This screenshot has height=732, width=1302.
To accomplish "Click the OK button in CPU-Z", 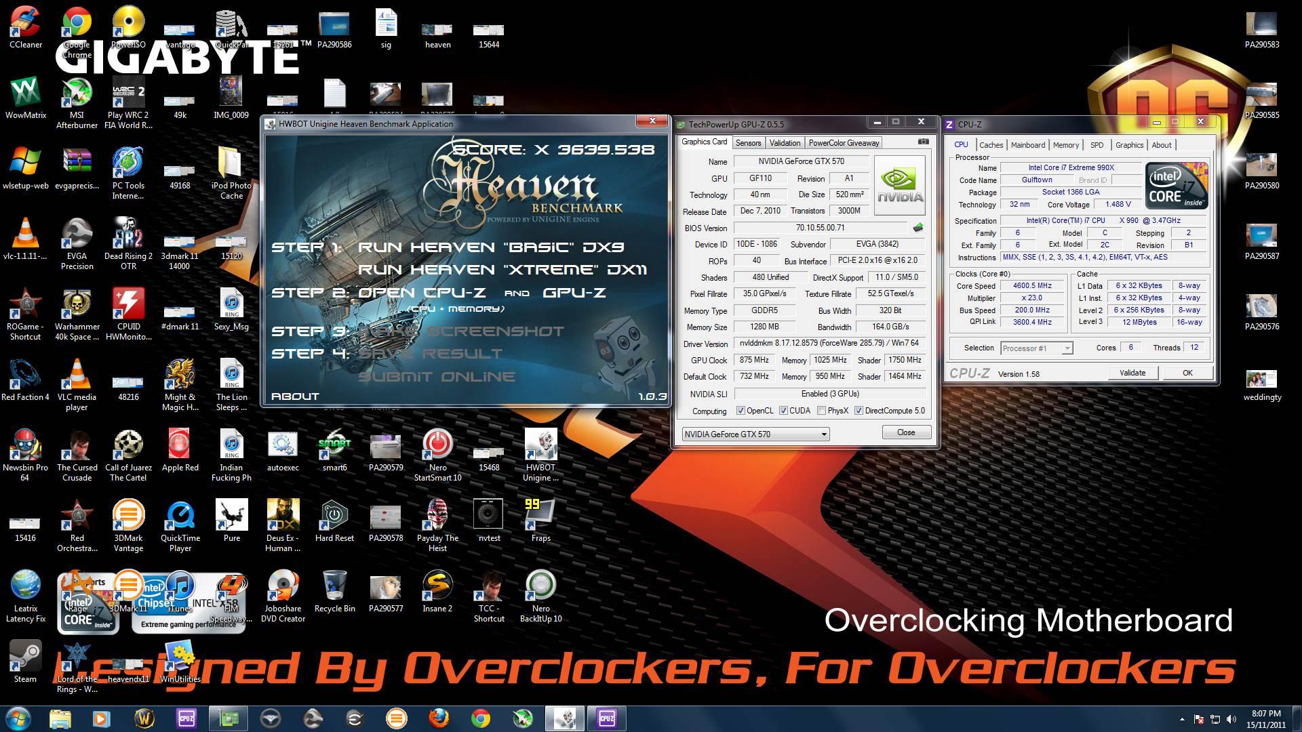I will tap(1187, 373).
